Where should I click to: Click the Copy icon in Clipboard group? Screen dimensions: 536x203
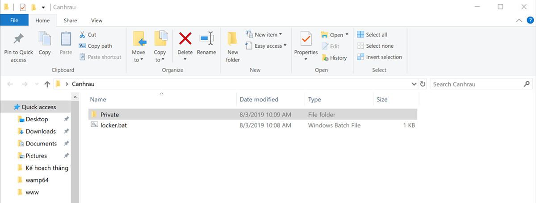pos(45,39)
